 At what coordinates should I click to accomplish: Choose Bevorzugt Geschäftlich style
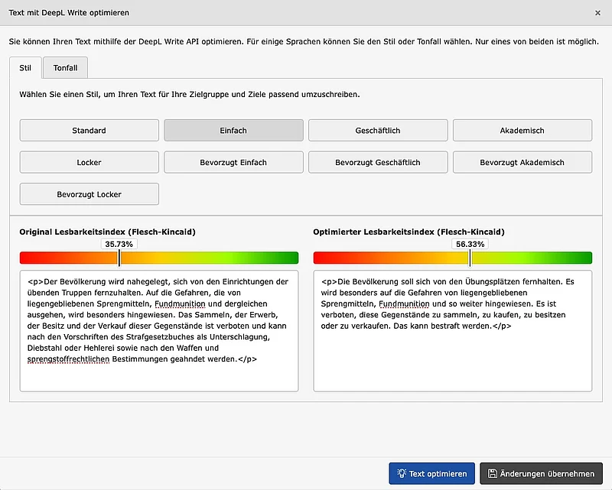[378, 162]
